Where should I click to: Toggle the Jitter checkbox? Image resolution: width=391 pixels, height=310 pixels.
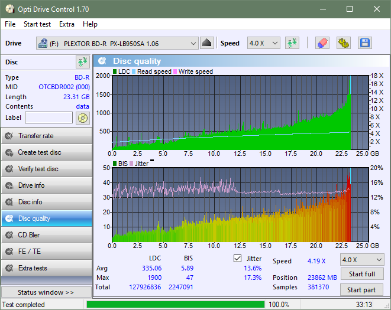coord(237,259)
